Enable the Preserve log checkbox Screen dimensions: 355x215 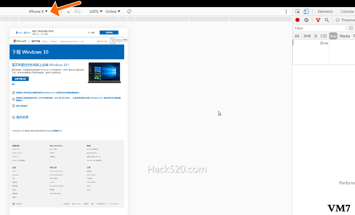[x=338, y=20]
